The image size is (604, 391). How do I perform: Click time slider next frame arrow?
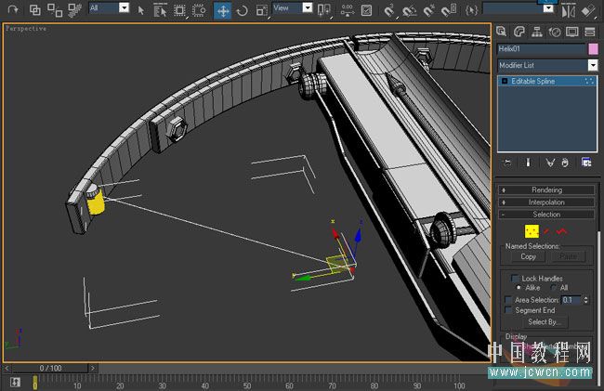pyautogui.click(x=93, y=369)
